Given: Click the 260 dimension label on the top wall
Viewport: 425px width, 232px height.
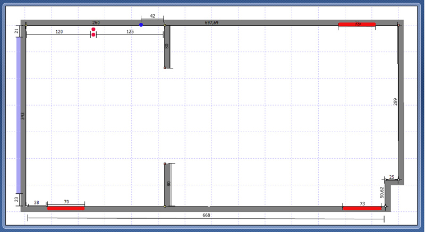Looking at the screenshot, I should [96, 23].
